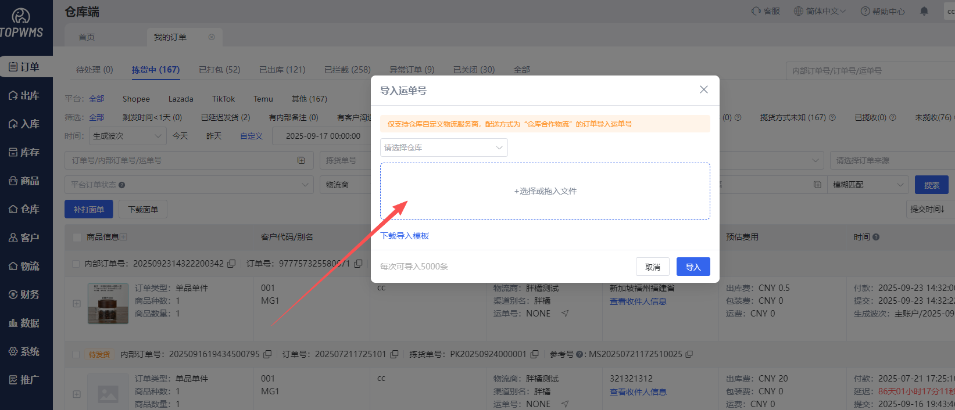
Task: Open the 数据 sidebar section
Action: point(24,323)
